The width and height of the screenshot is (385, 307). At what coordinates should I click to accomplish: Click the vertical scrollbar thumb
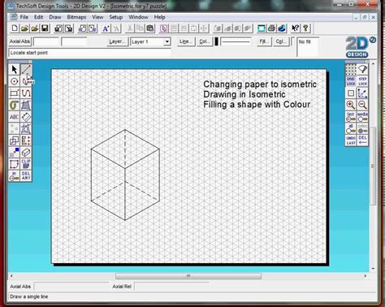(373, 166)
